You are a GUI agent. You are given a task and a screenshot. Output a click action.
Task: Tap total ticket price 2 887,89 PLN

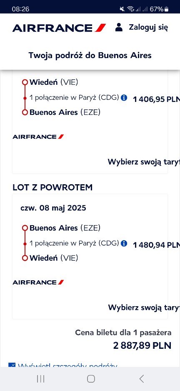[142, 345]
